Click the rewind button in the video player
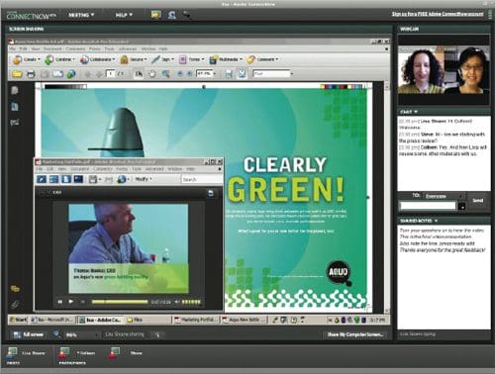 [x=60, y=302]
